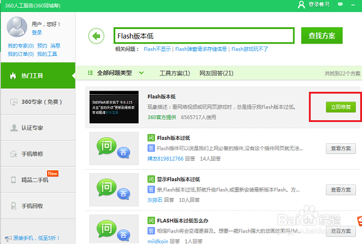Image resolution: width=362 pixels, height=244 pixels.
Task: Click the green 问 icon before 显示Flash版本过低
Action: pyautogui.click(x=151, y=179)
